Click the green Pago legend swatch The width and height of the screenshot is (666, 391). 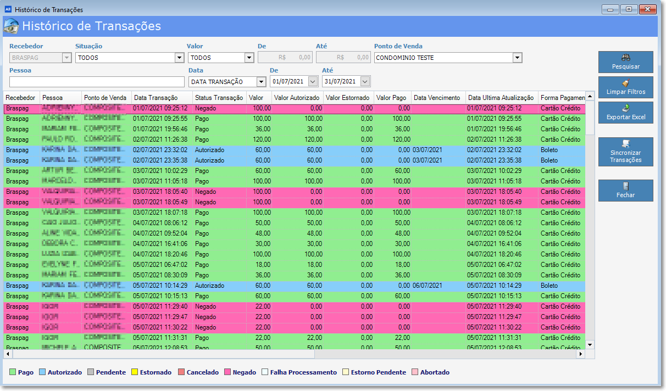click(13, 372)
